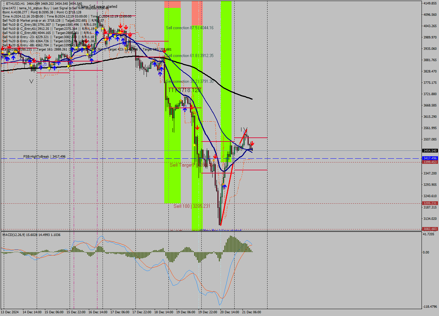Click the 'Sell %10 @ C_Entry61' line
Image resolution: width=439 pixels, height=316 pixels.
click(x=48, y=29)
